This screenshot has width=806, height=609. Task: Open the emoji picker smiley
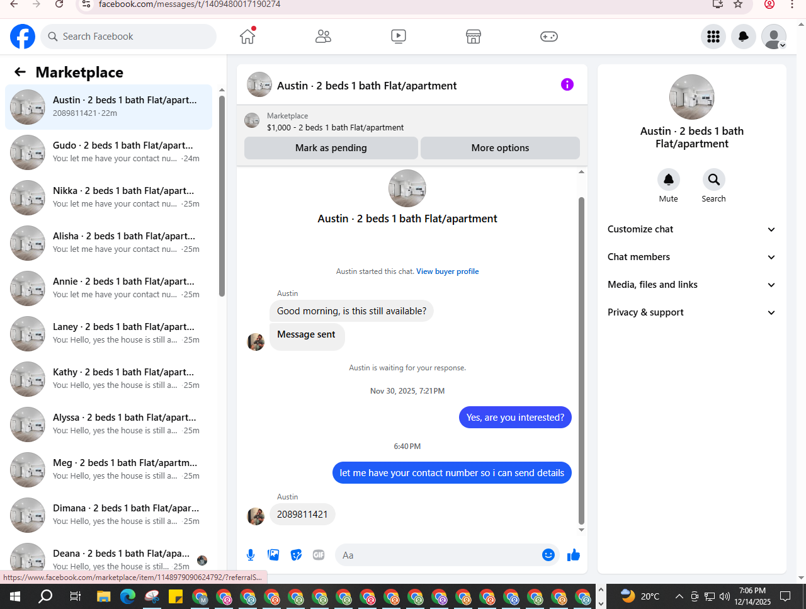pyautogui.click(x=548, y=555)
